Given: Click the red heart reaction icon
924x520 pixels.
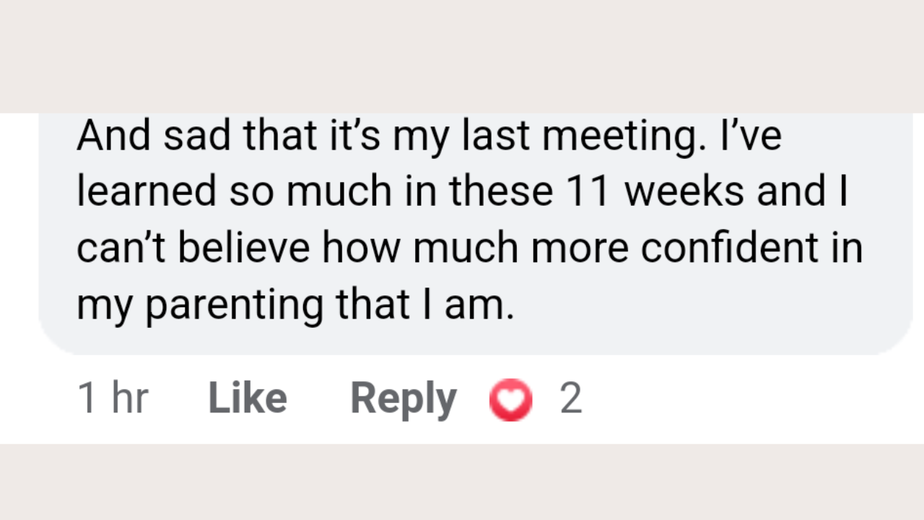Looking at the screenshot, I should (510, 399).
